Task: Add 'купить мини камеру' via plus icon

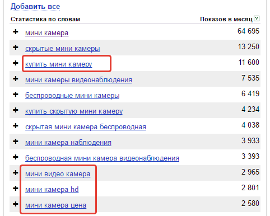Action: coord(16,63)
